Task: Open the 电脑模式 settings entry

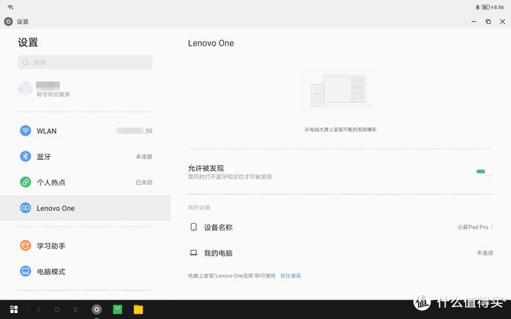Action: click(x=85, y=271)
